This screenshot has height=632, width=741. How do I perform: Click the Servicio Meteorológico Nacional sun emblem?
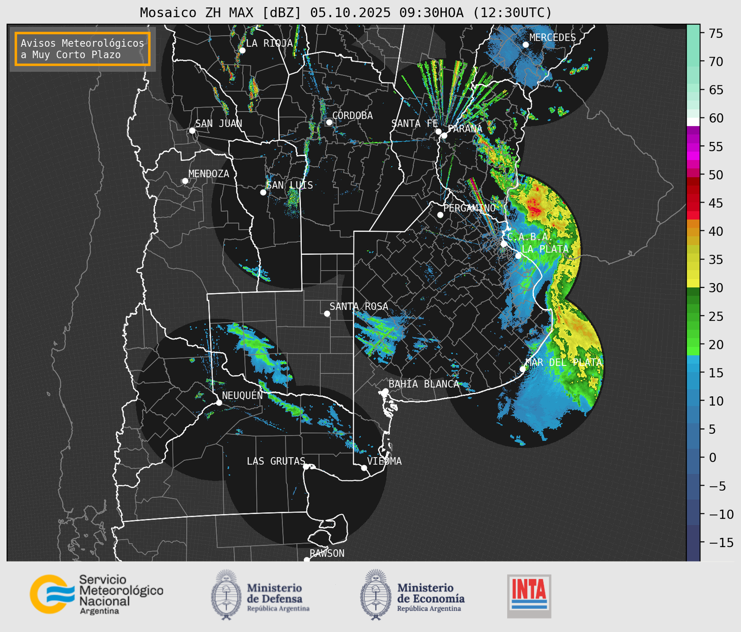(x=52, y=594)
